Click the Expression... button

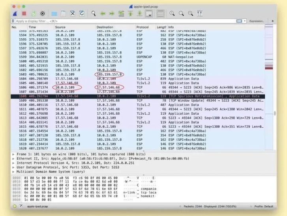256,21
